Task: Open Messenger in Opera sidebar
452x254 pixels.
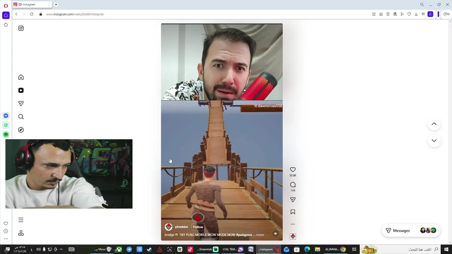Action: pos(6,116)
